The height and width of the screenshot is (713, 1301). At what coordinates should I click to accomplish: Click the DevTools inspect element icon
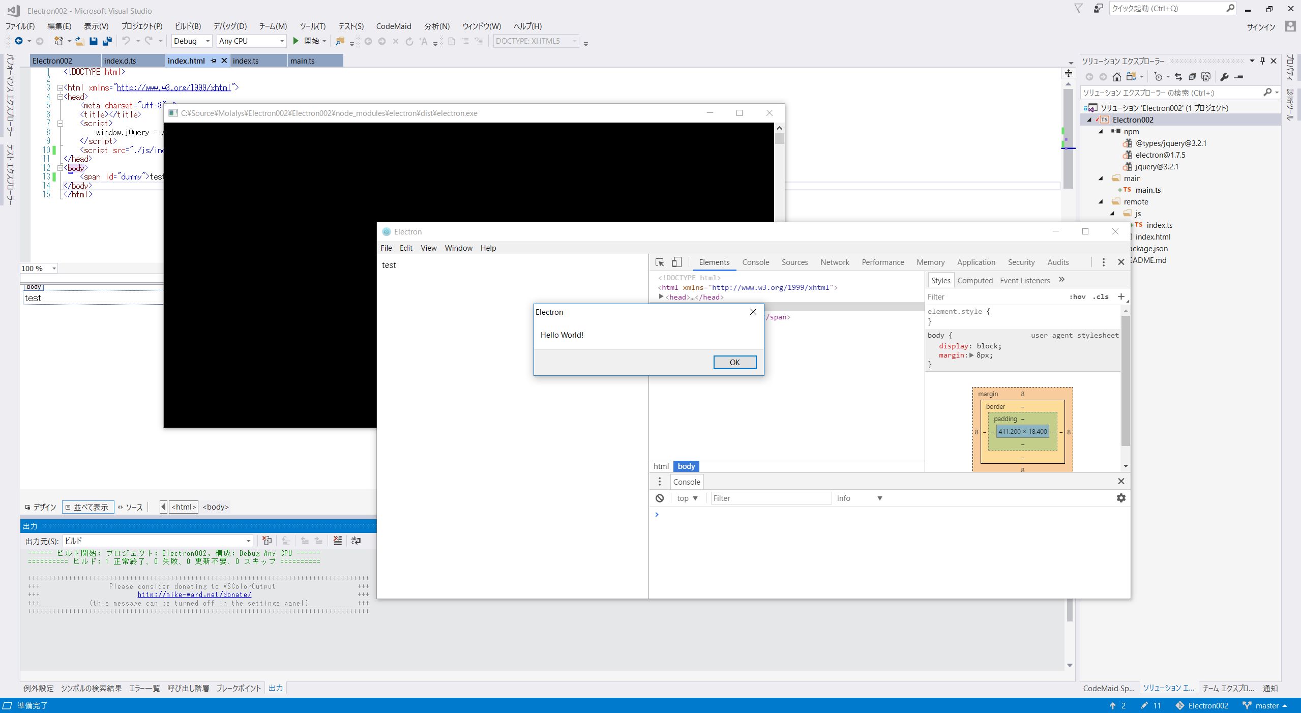[x=660, y=262]
